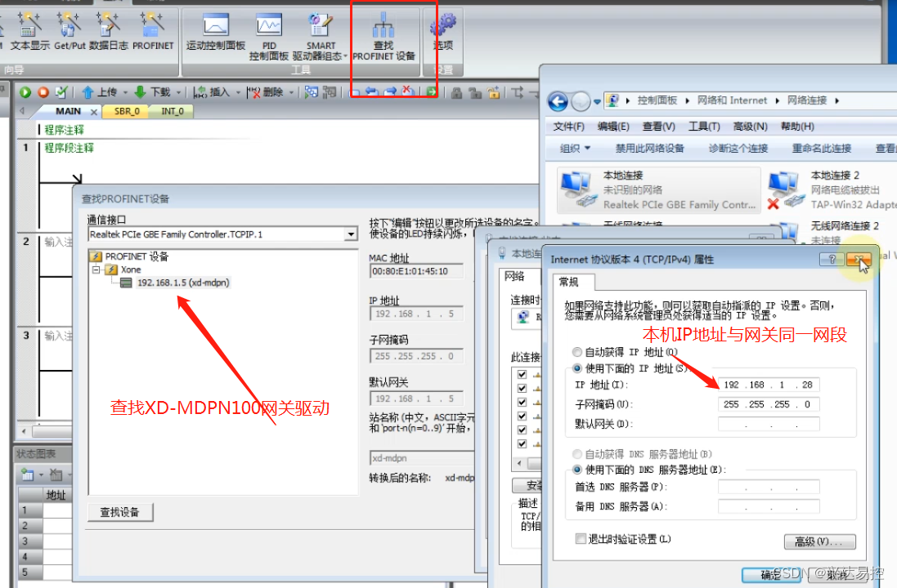Click the default gateway field in IPv4 dialog

pyautogui.click(x=769, y=424)
